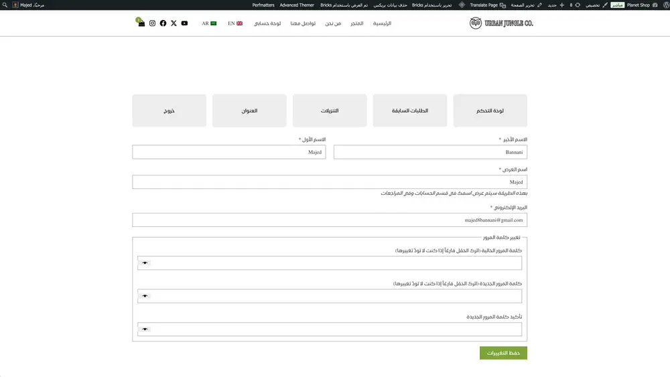The height and width of the screenshot is (377, 670).
Task: Expand the Planet Shop site menu
Action: [x=638, y=5]
